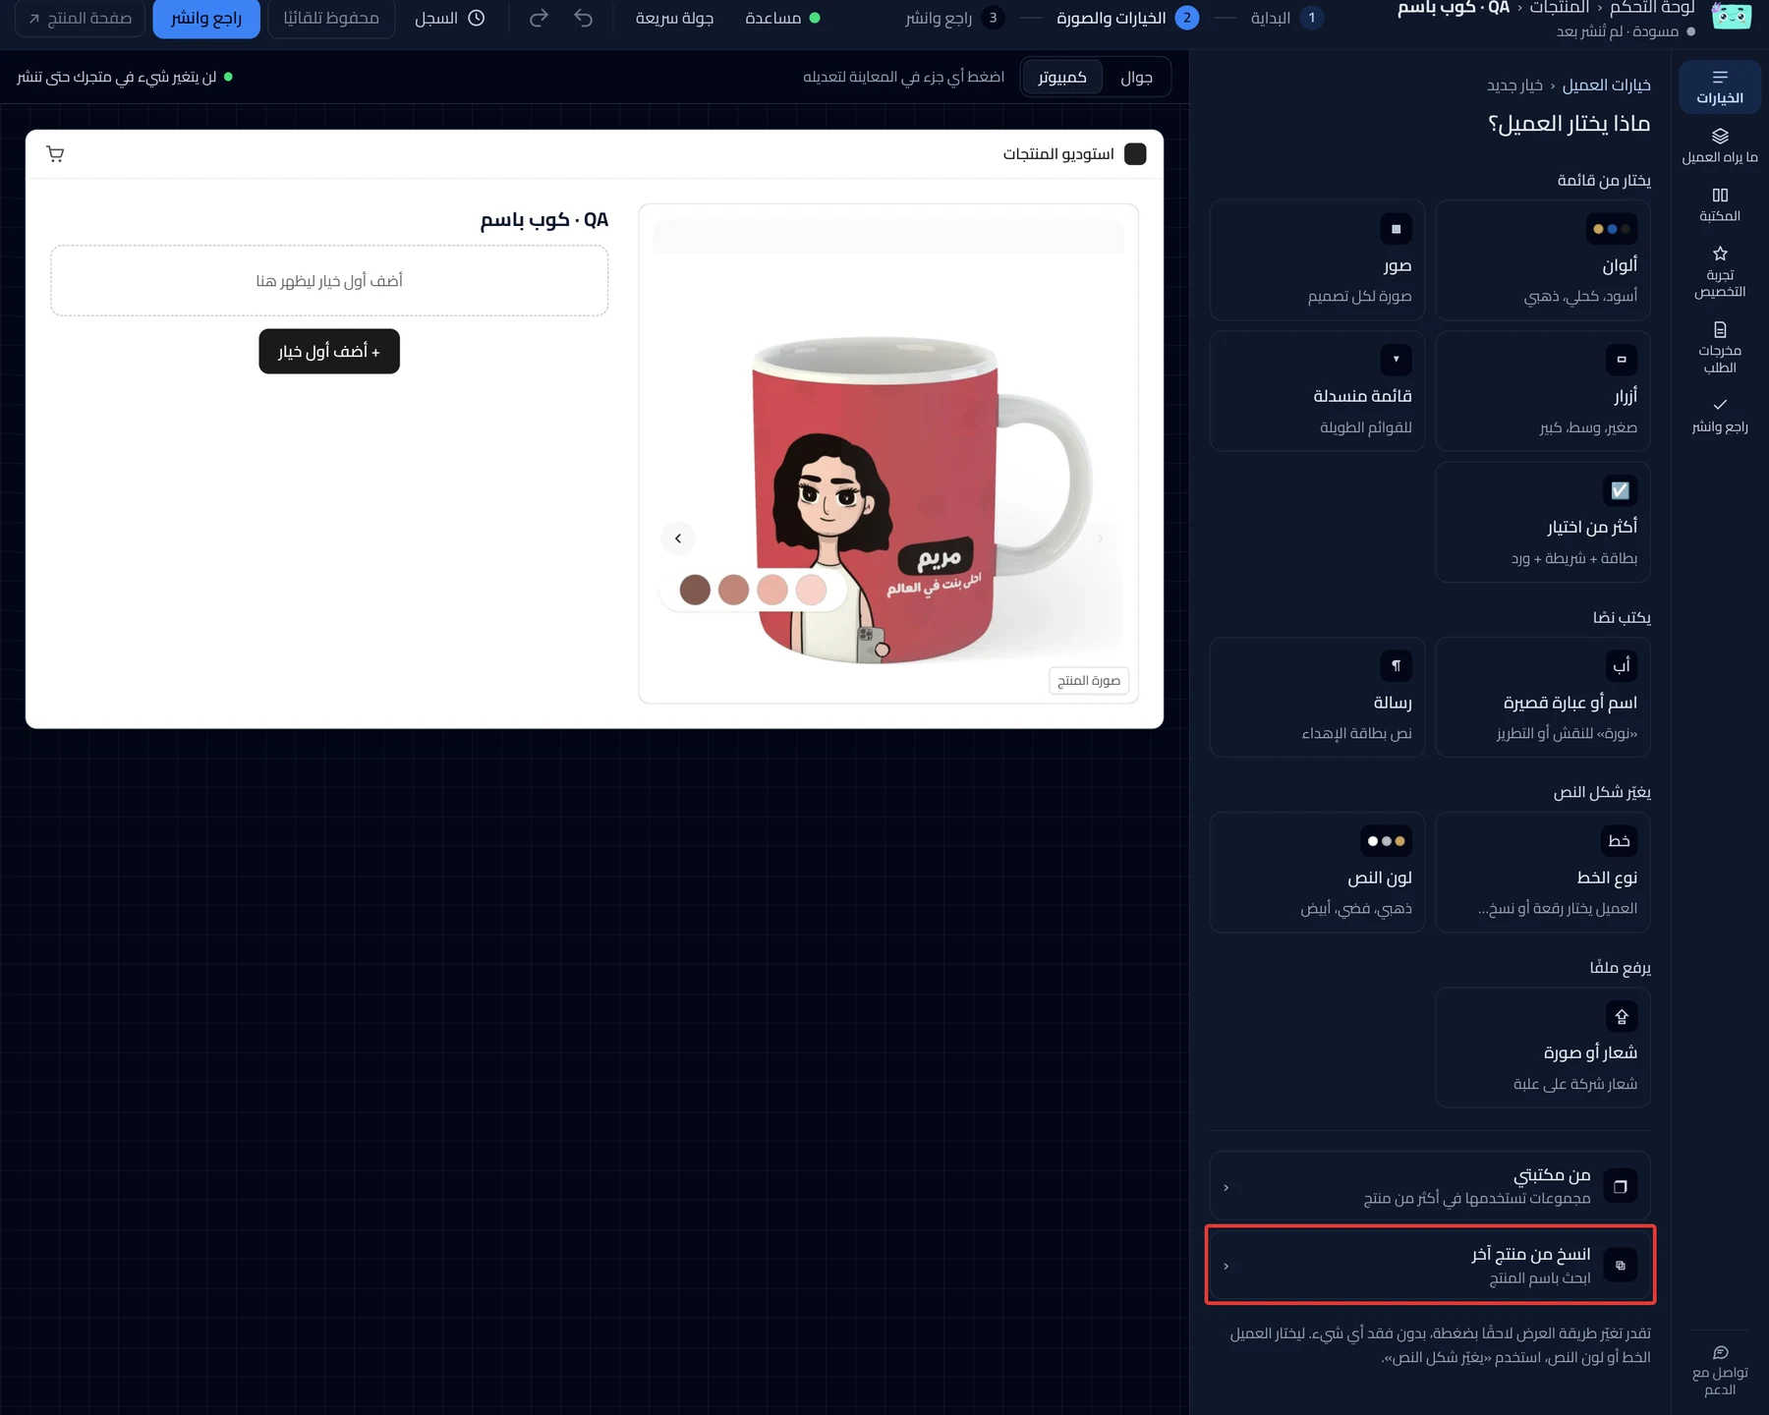Click the المنتجات breadcrumb link
This screenshot has height=1415, width=1769.
point(1560,8)
